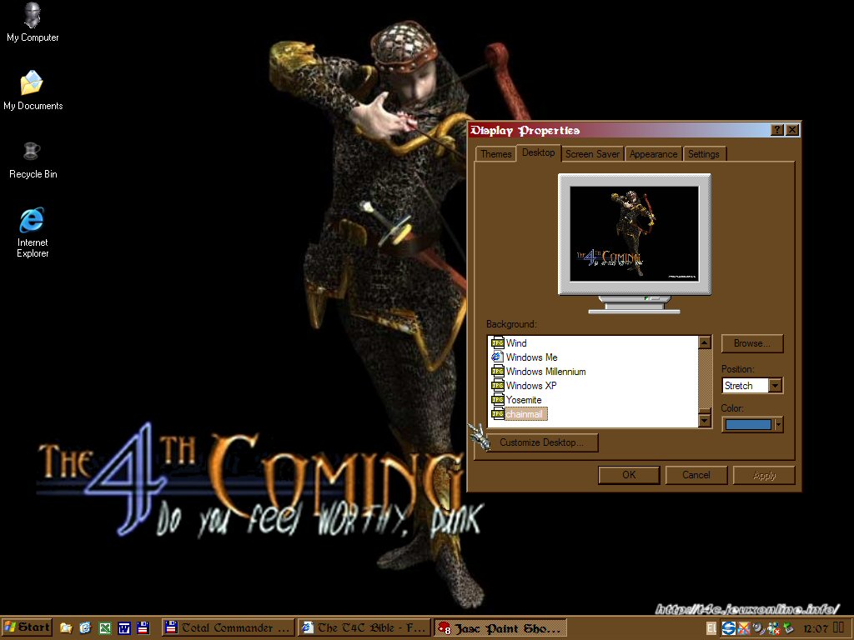Open the My Computer desktop icon
Image resolution: width=854 pixels, height=640 pixels.
point(33,22)
